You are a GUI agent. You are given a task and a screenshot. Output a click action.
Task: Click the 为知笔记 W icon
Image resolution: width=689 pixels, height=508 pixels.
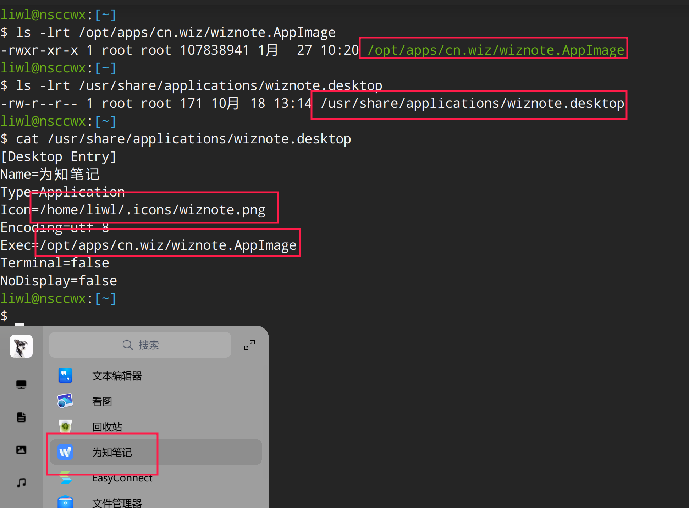[x=65, y=452]
